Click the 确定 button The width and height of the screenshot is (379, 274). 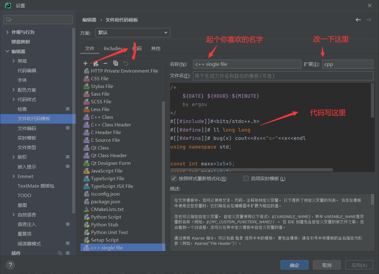click(294, 265)
